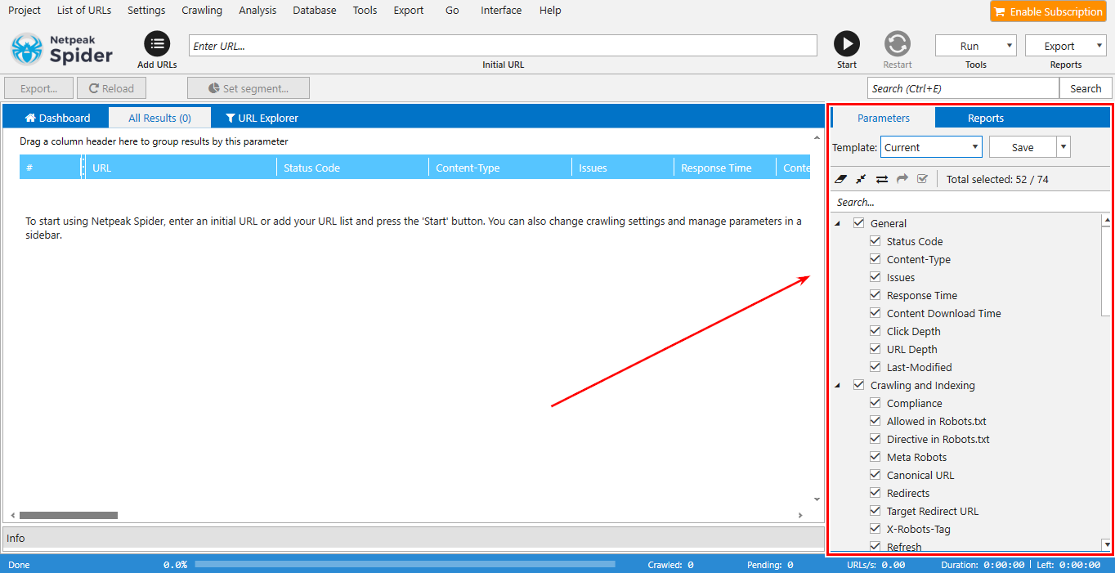Uncheck the Content-Type parameter
1115x573 pixels.
[875, 259]
